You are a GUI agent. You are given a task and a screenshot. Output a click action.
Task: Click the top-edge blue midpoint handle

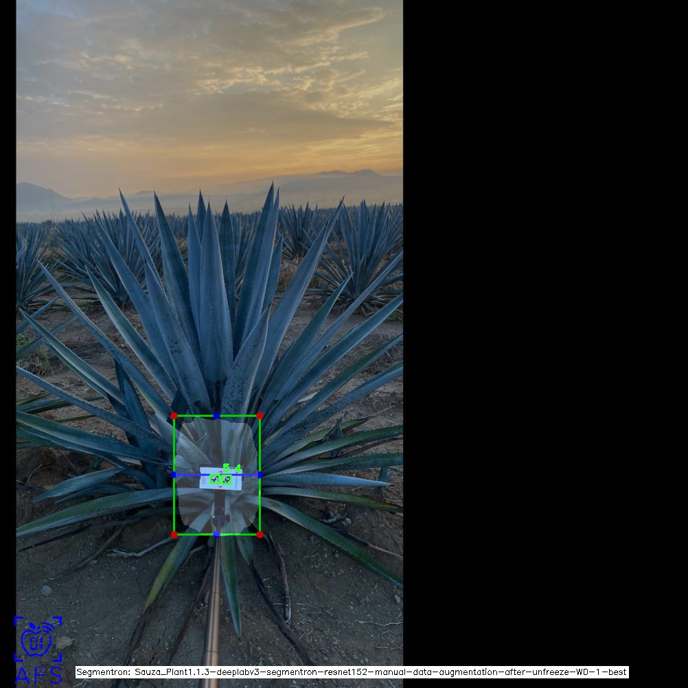tap(217, 415)
